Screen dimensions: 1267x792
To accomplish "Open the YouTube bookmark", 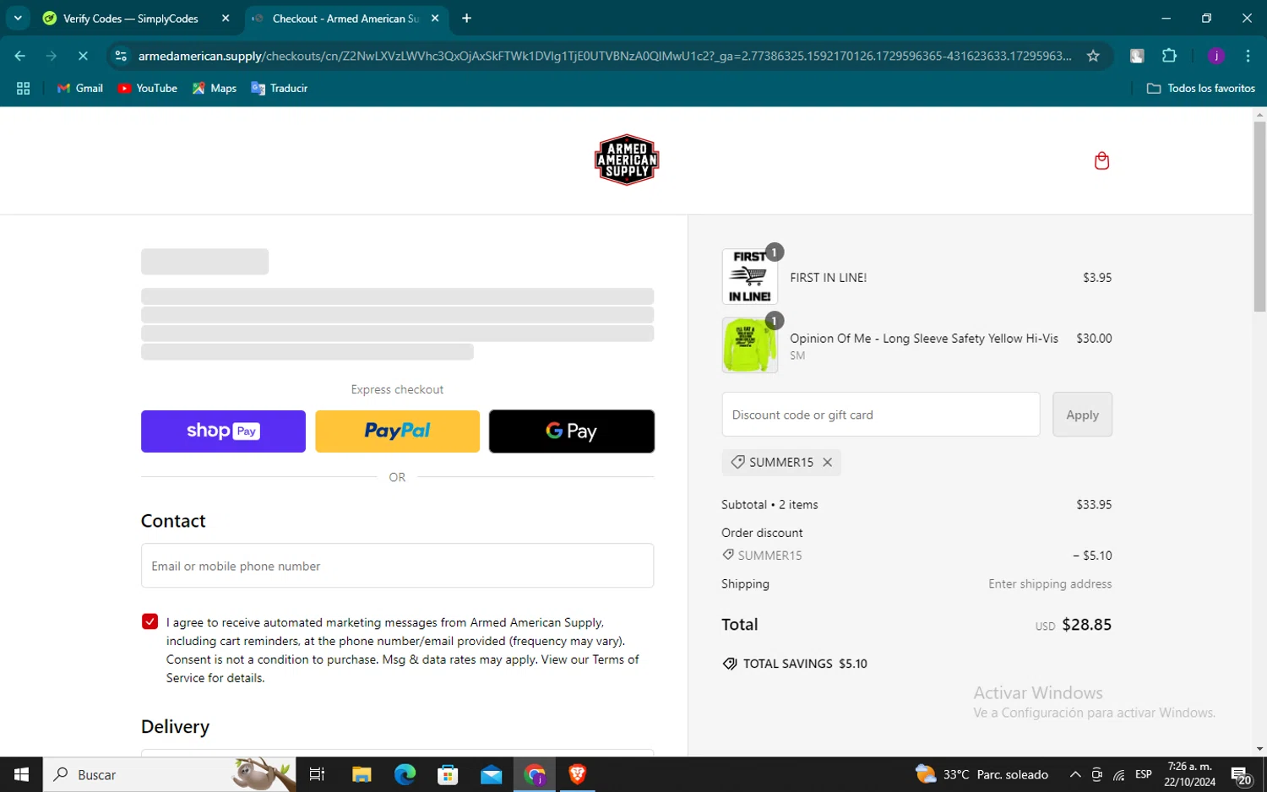I will 148,89.
